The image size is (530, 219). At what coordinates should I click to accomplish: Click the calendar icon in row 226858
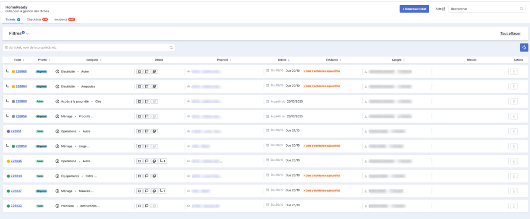(x=268, y=116)
